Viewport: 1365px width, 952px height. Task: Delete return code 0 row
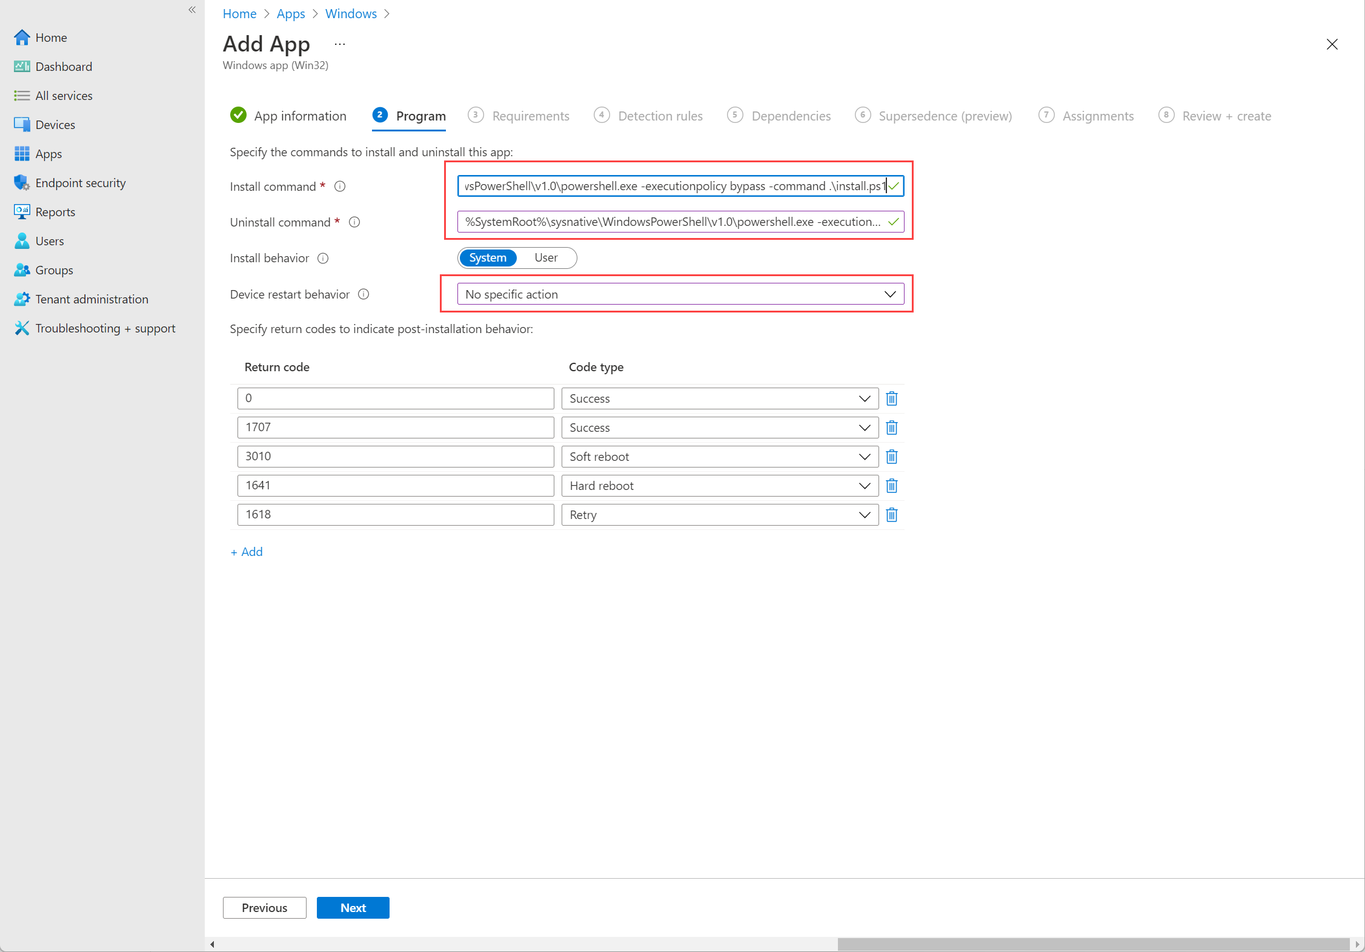coord(892,398)
